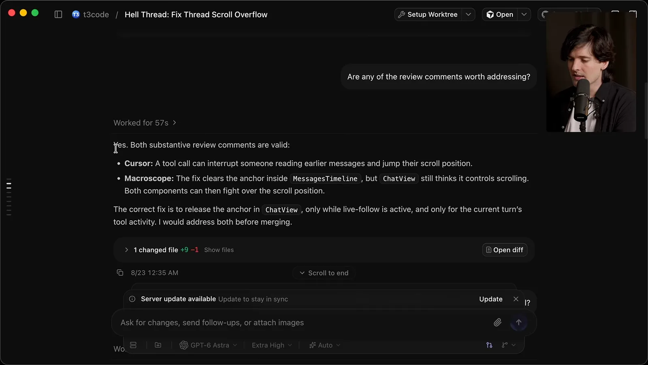Copy the message using the copy icon

pyautogui.click(x=120, y=273)
